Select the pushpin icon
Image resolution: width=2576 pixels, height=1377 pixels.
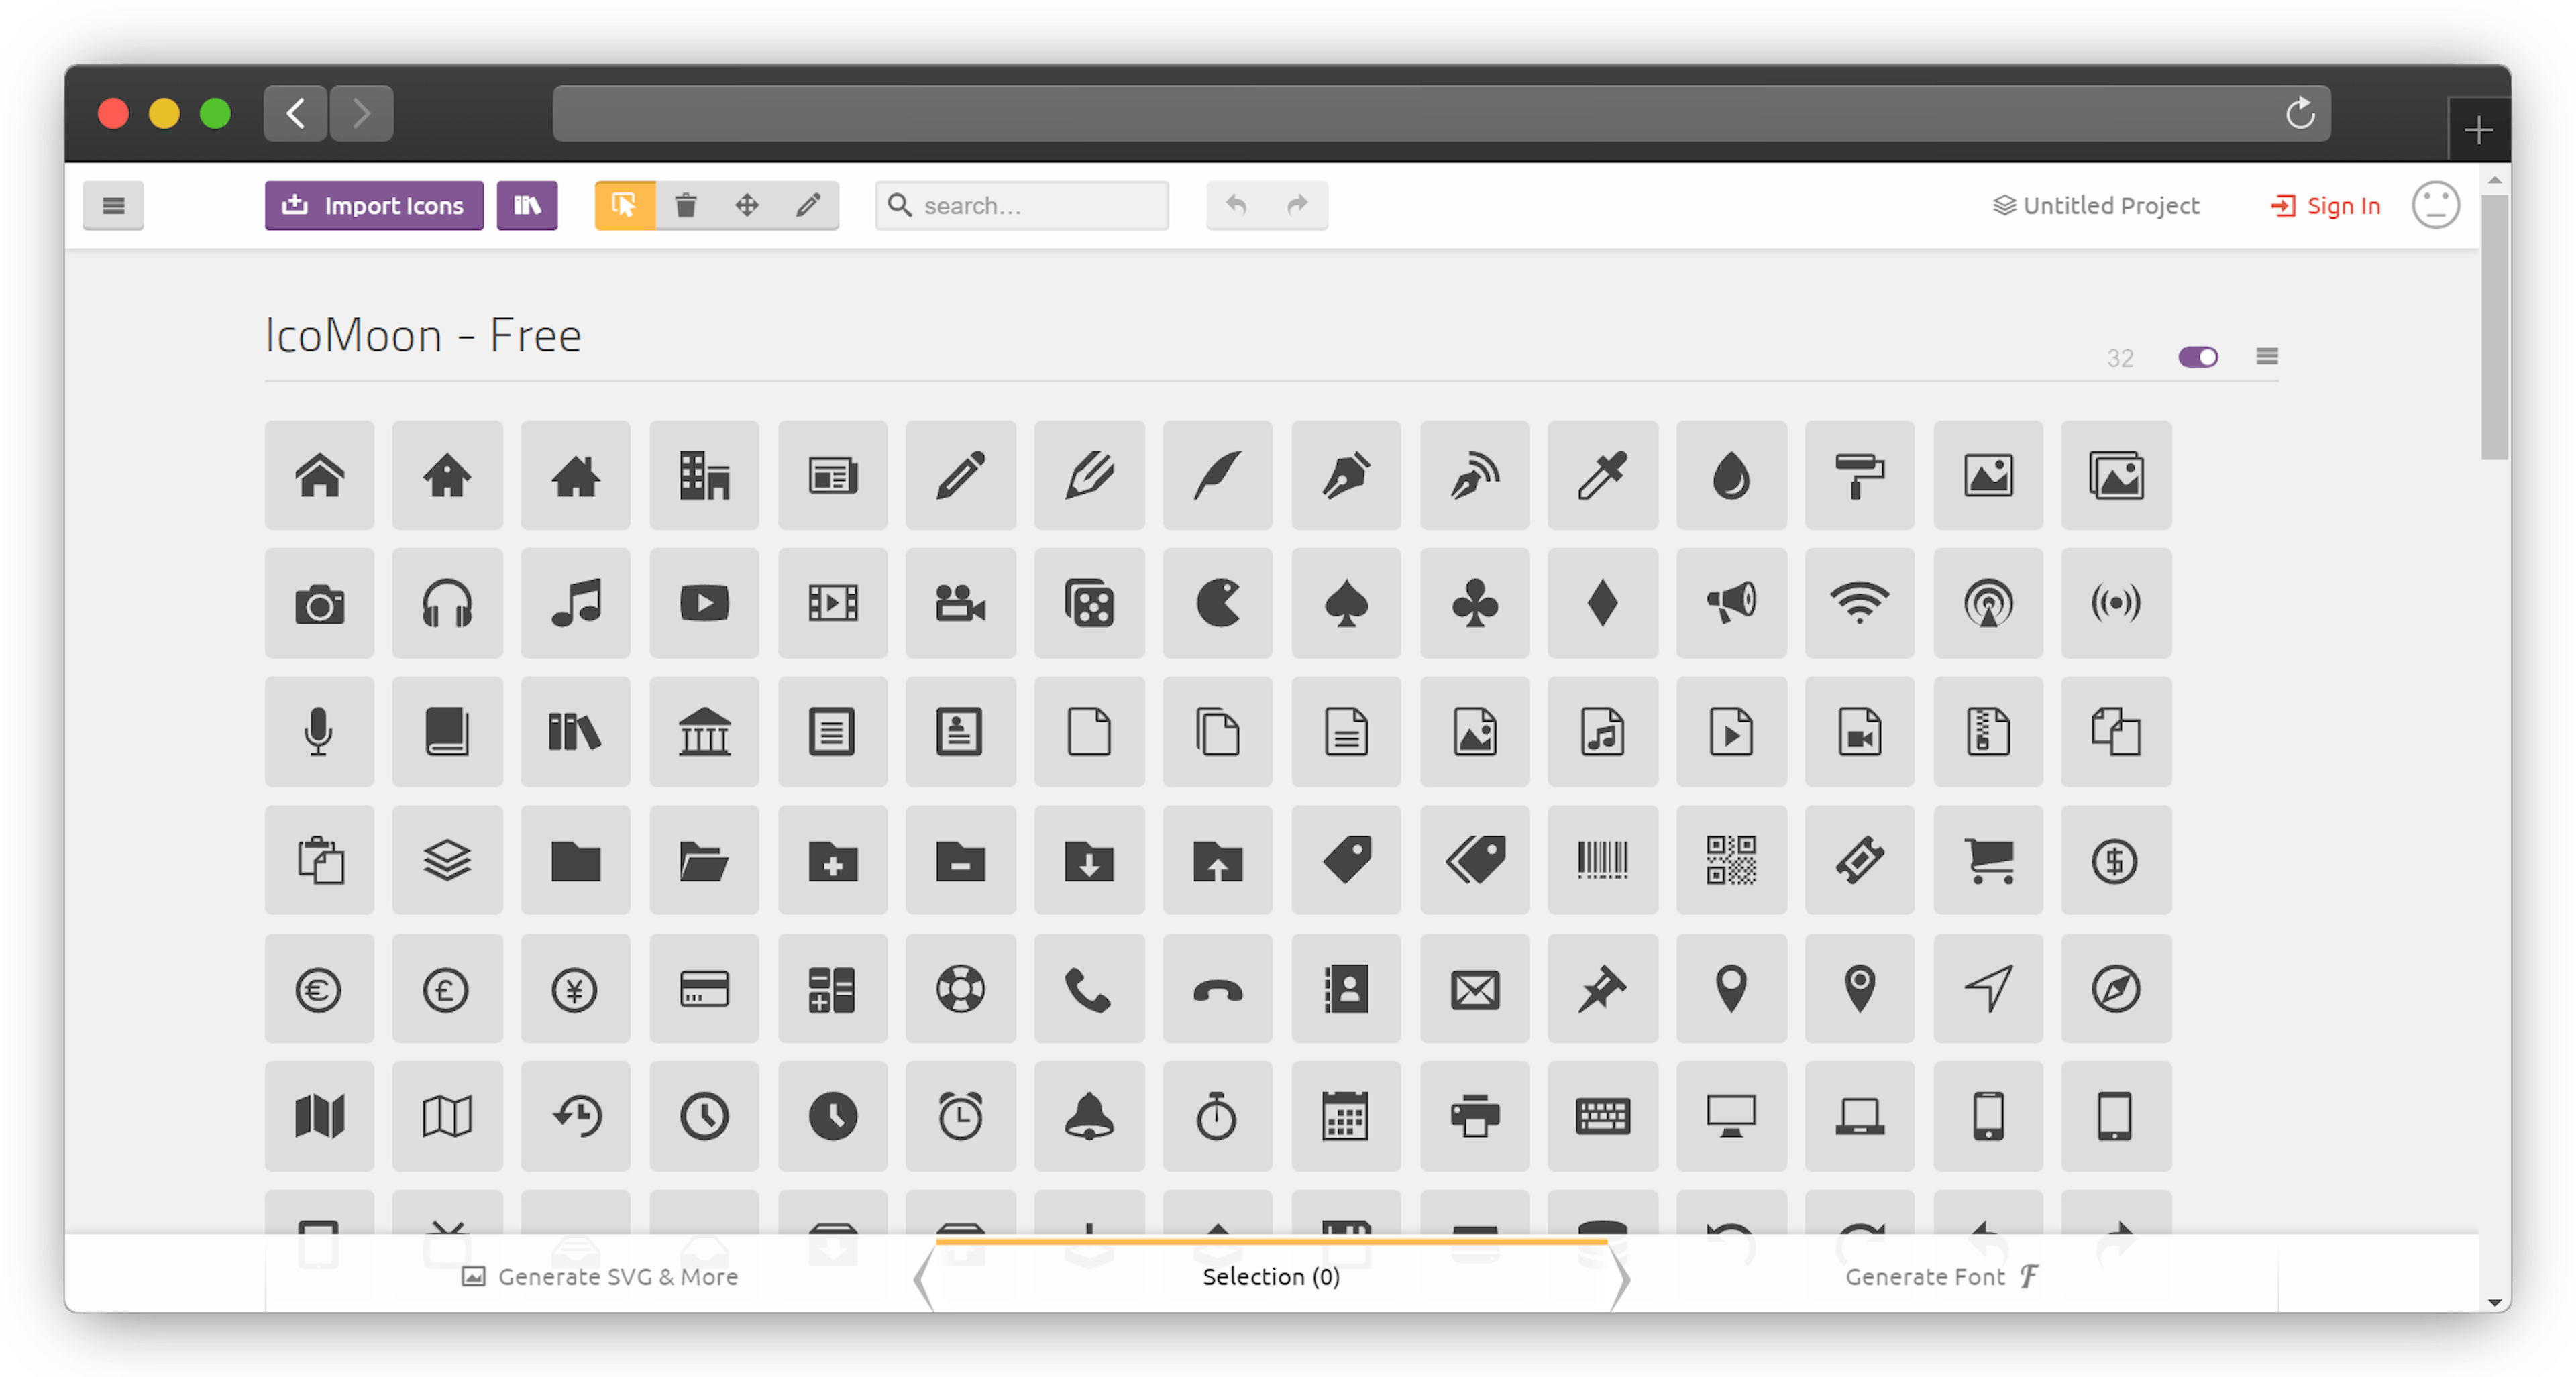[1602, 989]
